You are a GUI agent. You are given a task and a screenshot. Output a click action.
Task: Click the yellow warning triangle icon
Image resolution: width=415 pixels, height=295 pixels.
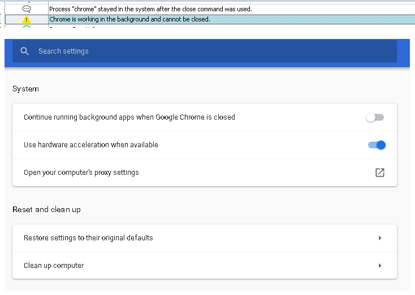click(27, 20)
